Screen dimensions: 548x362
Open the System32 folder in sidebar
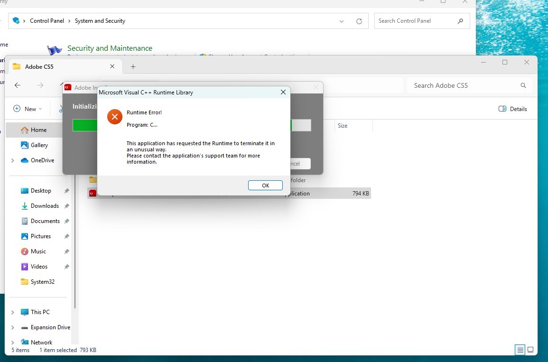click(42, 282)
